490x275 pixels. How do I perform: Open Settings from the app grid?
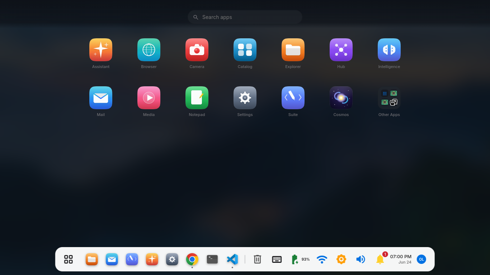tap(245, 98)
